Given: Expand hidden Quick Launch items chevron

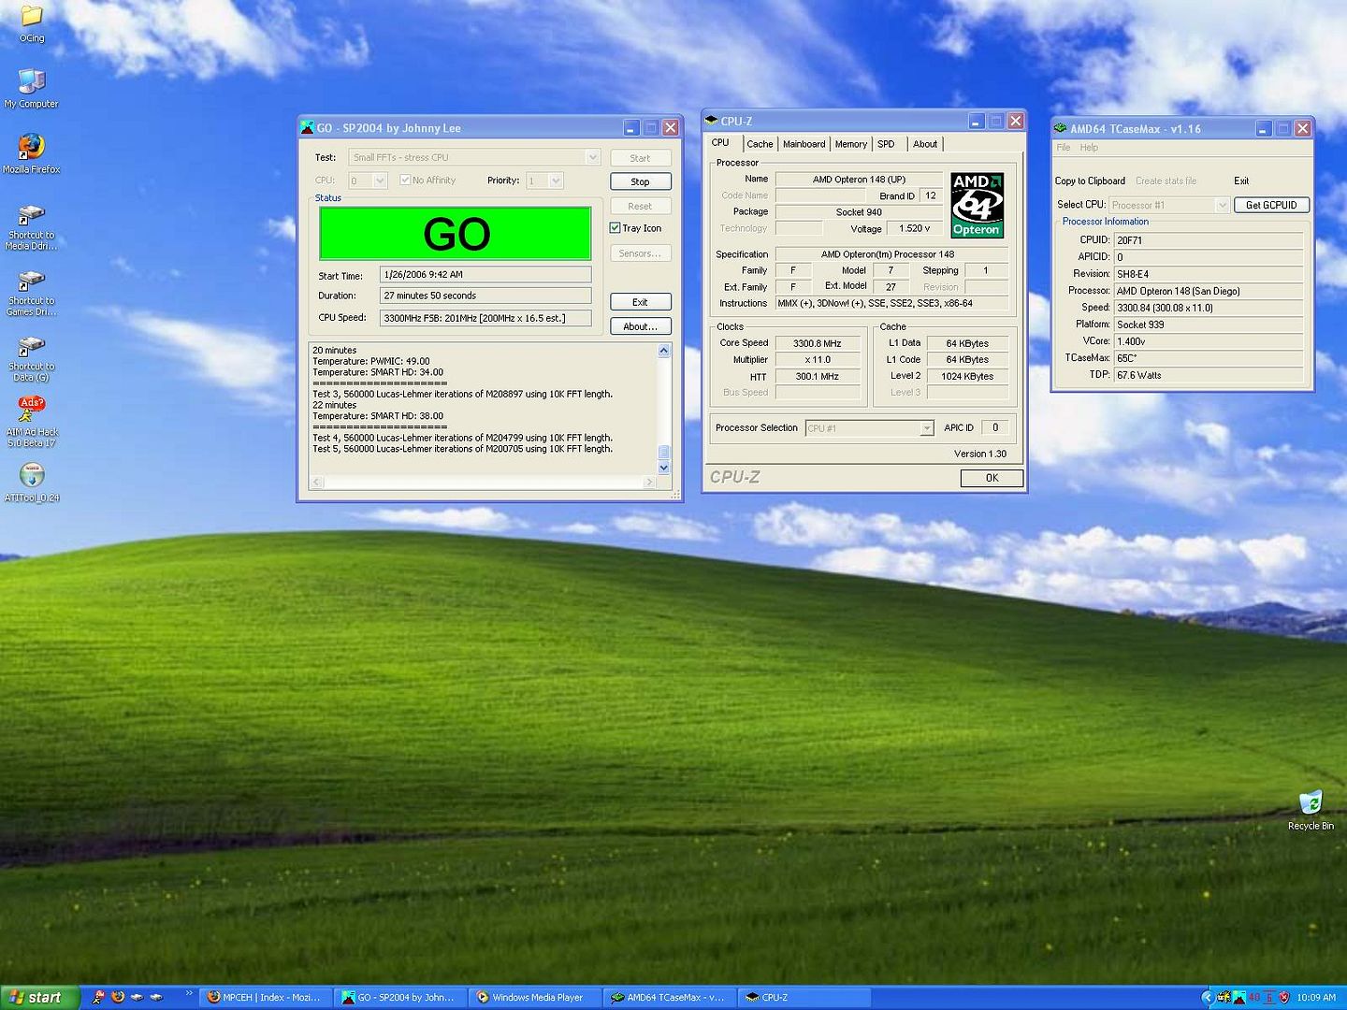Looking at the screenshot, I should click(x=189, y=993).
